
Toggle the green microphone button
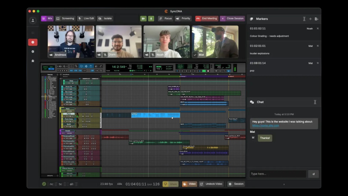tap(151, 18)
